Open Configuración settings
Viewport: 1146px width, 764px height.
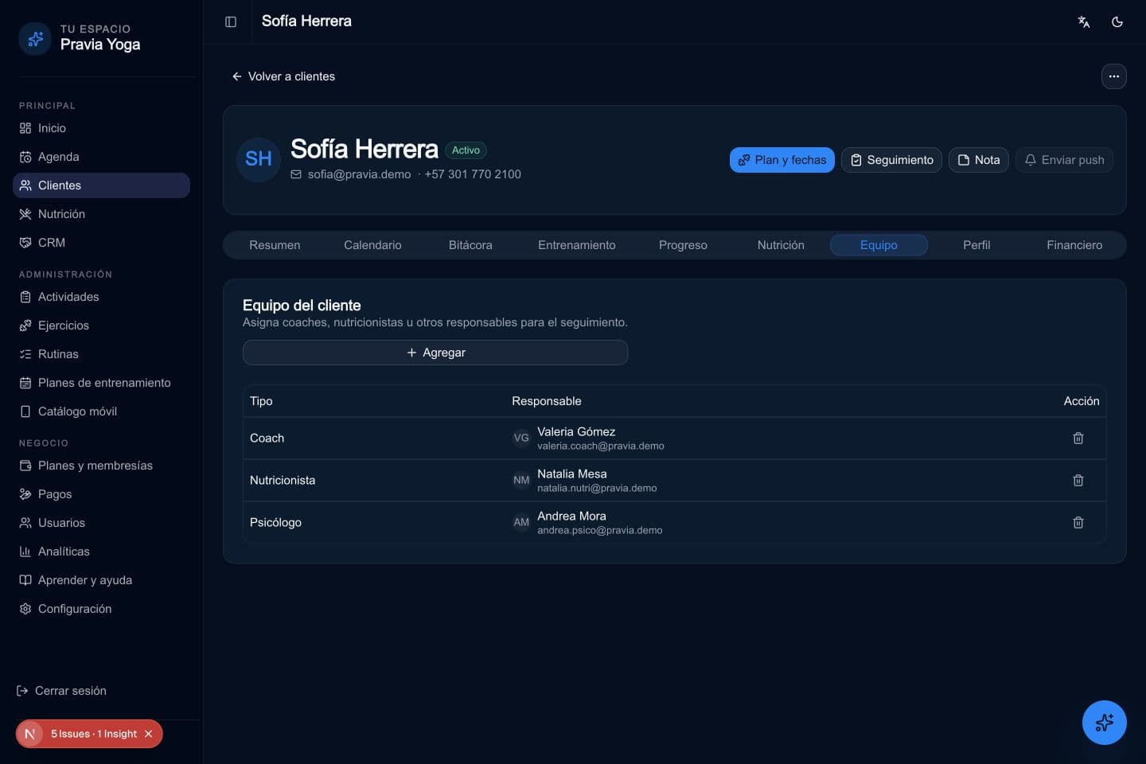coord(101,609)
